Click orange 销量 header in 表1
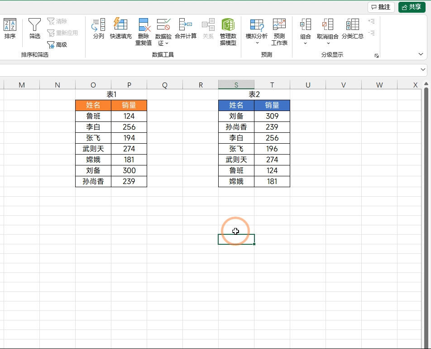The width and height of the screenshot is (431, 349). [129, 105]
